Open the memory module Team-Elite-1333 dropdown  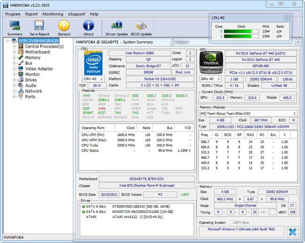pos(248,113)
